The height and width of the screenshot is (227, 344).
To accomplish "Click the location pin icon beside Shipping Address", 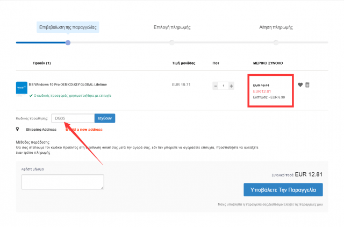I will click(x=18, y=129).
